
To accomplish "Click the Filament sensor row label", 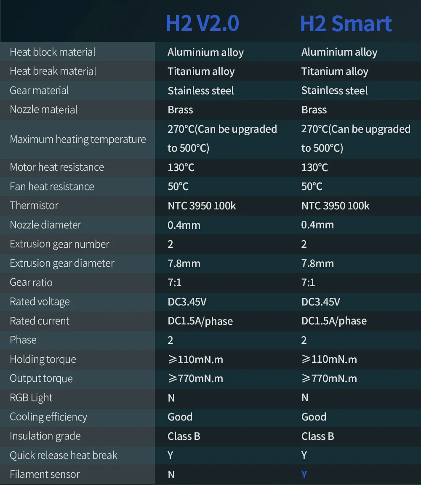I will 45,474.
